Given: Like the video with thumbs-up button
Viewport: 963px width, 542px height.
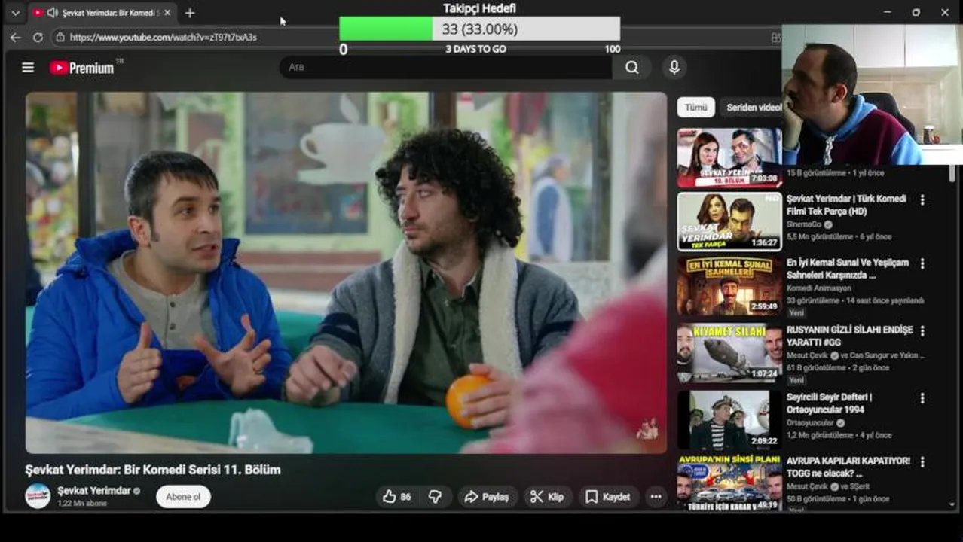Looking at the screenshot, I should point(396,497).
